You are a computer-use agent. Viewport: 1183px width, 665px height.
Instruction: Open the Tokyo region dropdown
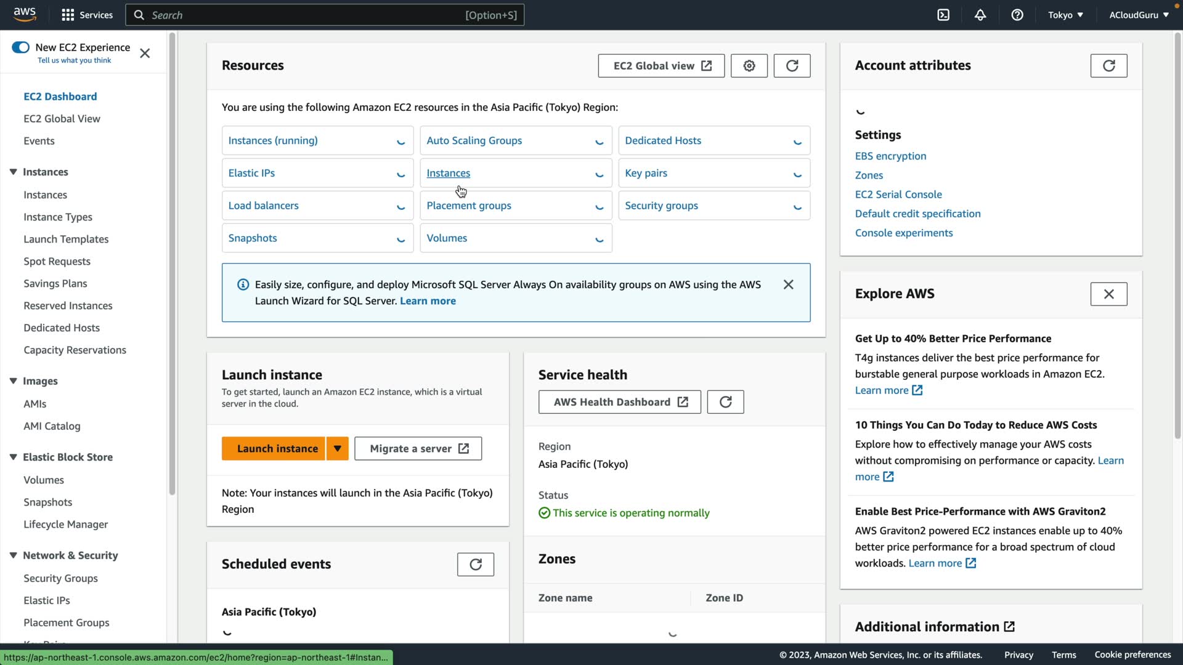tap(1065, 15)
